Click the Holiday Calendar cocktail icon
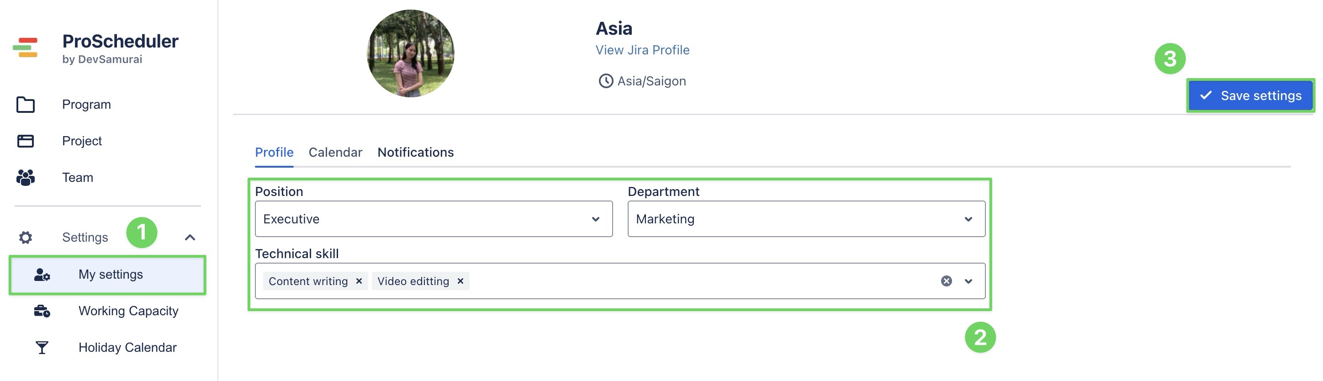Viewport: 1323px width, 381px height. coord(42,348)
